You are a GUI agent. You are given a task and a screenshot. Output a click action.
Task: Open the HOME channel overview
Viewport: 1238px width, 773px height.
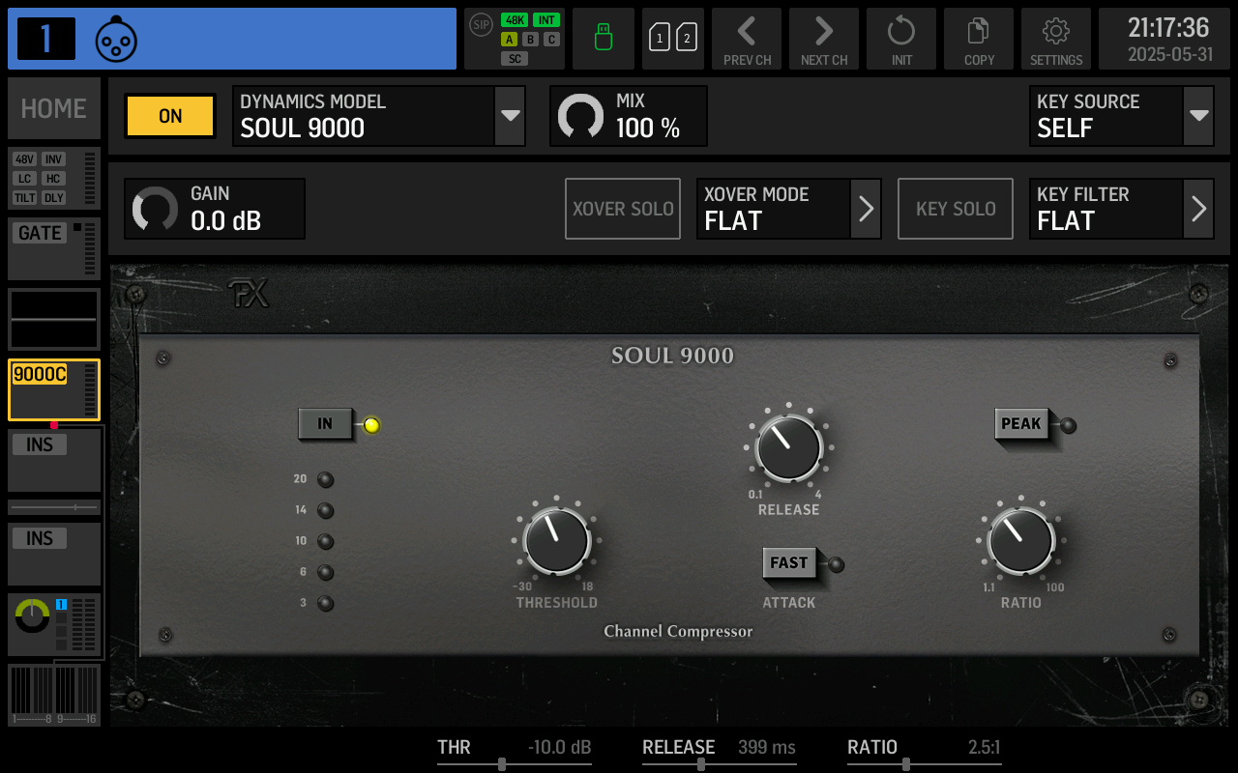53,108
